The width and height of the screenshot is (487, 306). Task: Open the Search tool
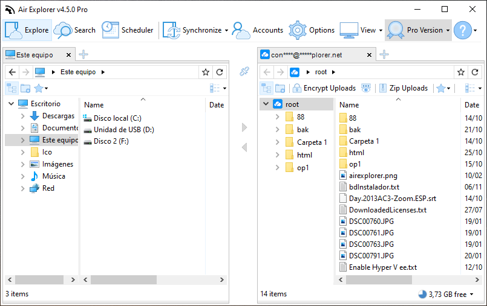tap(74, 30)
